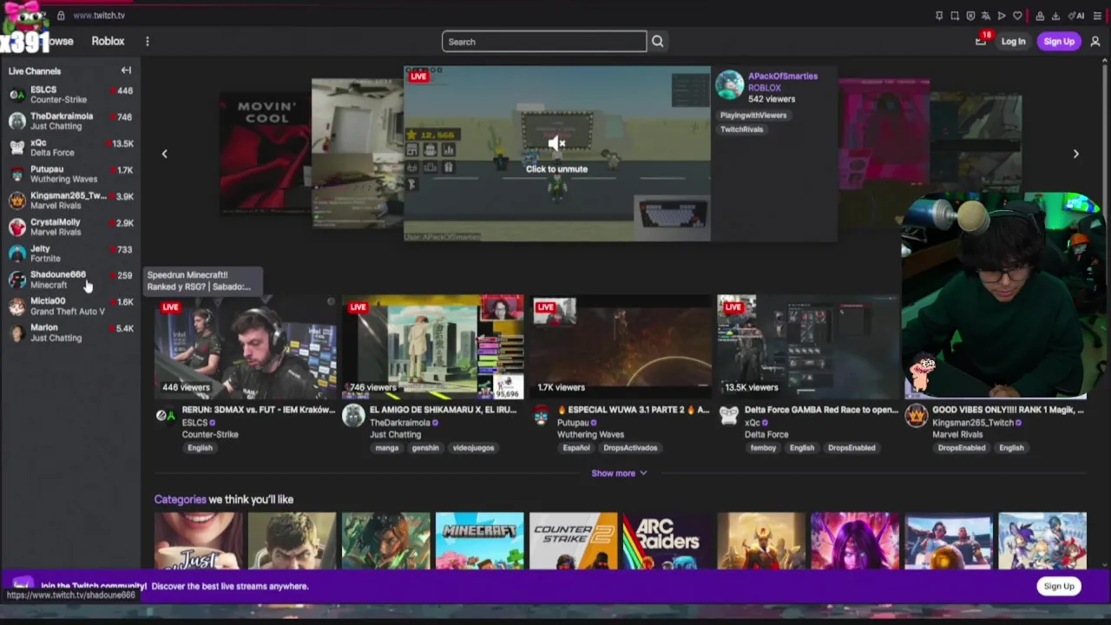This screenshot has width=1111, height=625.
Task: Open xQc avatar under Delta Force card
Action: coord(729,416)
